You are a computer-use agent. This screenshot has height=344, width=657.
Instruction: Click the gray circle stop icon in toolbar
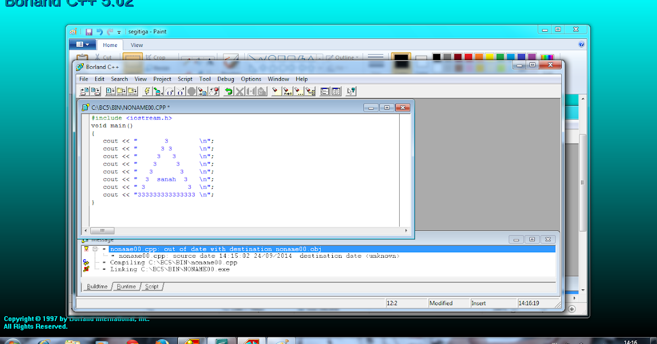click(x=192, y=91)
